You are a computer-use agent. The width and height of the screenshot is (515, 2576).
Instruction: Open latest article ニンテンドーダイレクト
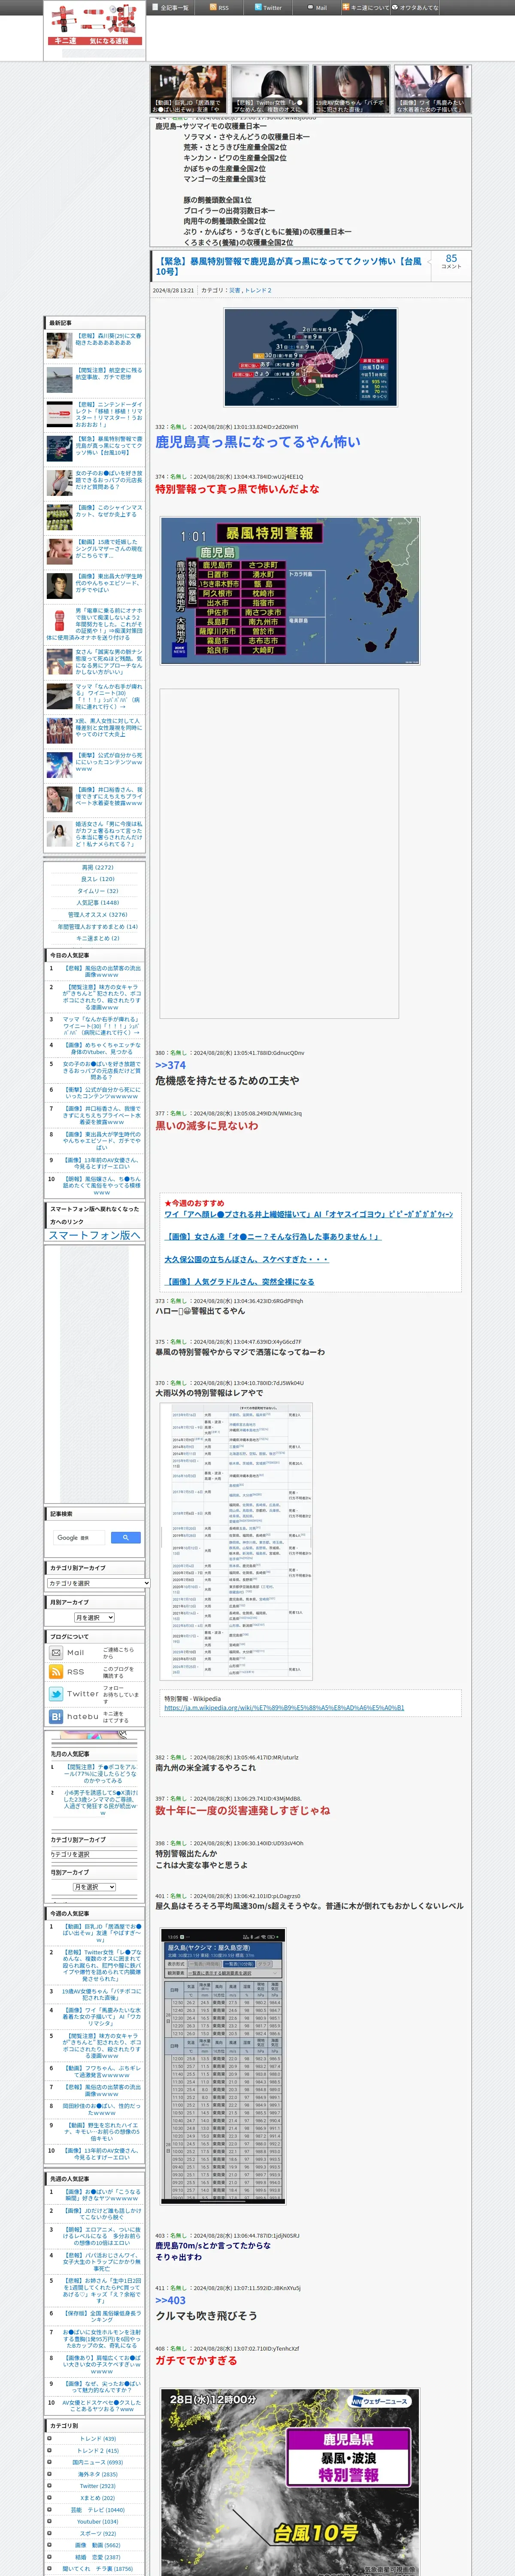coord(109,415)
